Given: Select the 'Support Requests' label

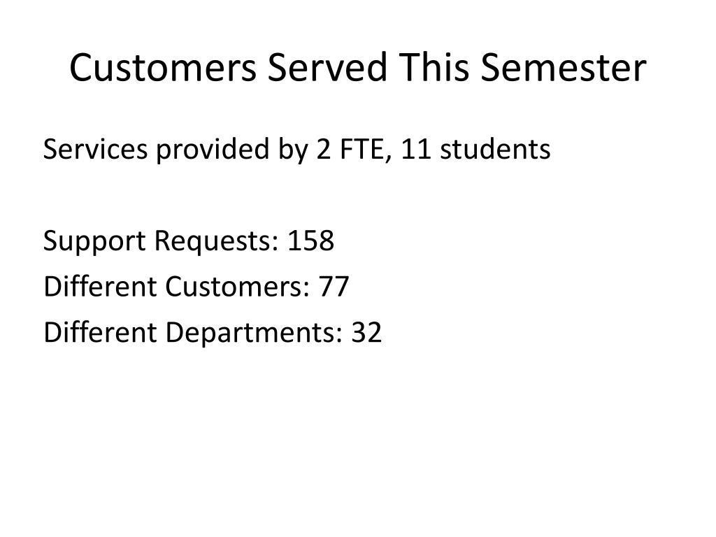Looking at the screenshot, I should pyautogui.click(x=161, y=241).
